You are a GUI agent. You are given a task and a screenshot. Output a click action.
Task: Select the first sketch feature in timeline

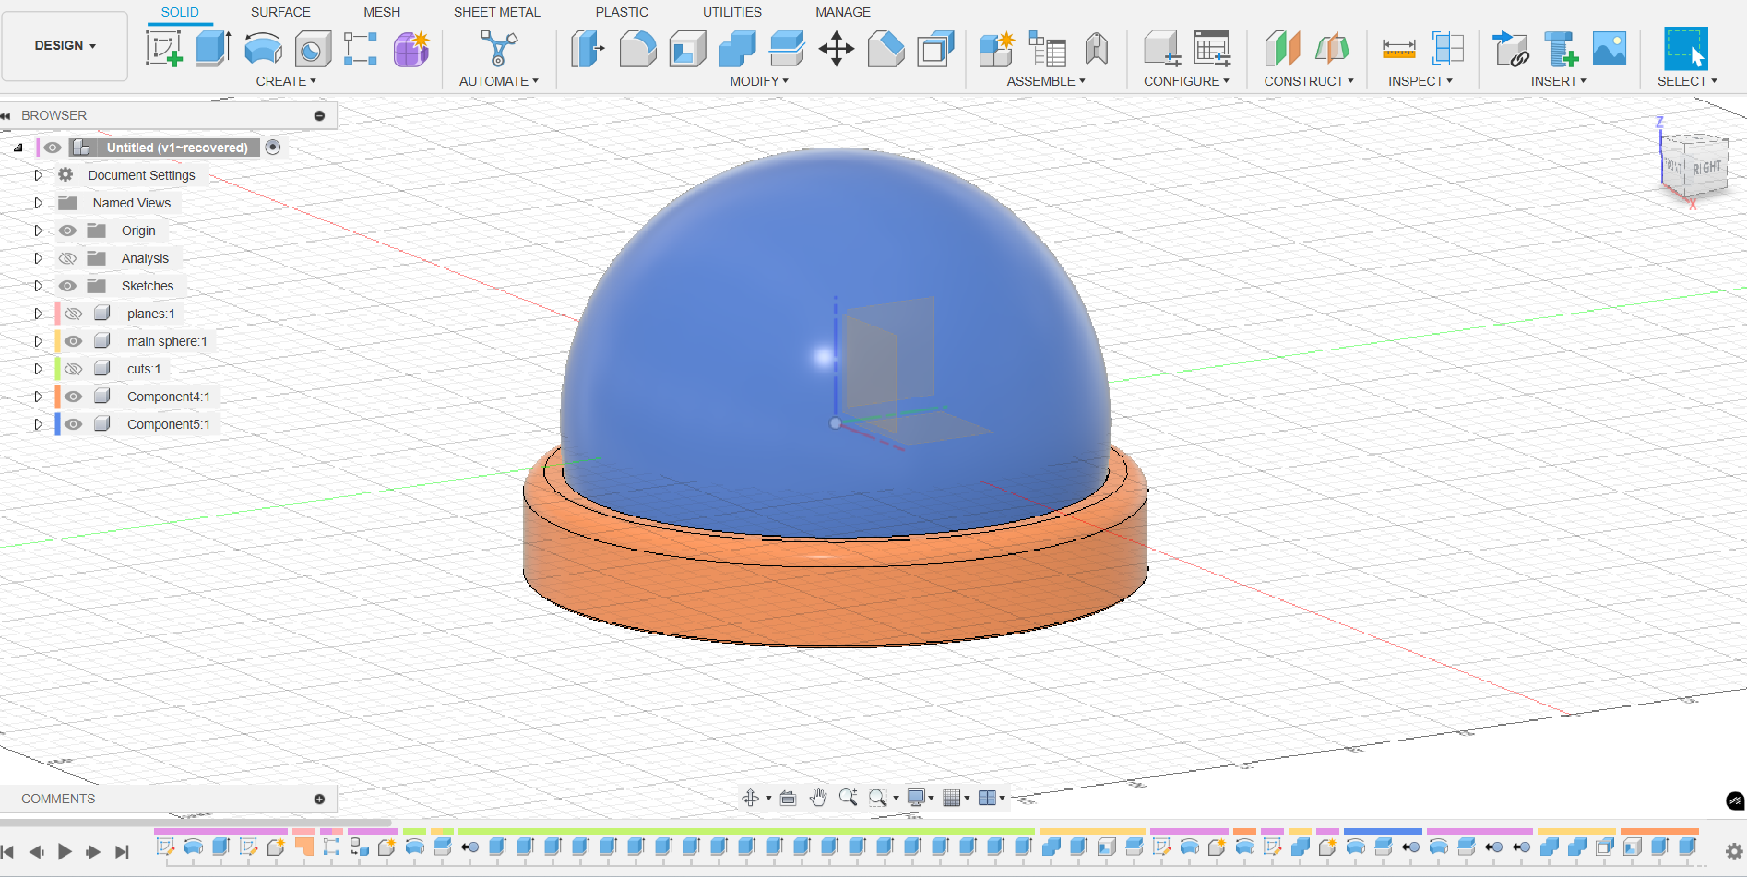click(x=165, y=847)
